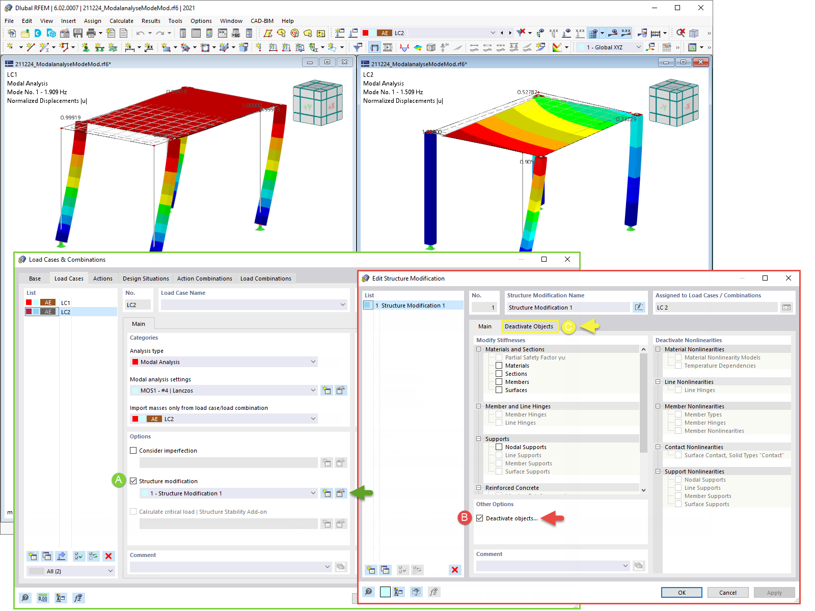815x611 pixels.
Task: Open the Calculate menu
Action: point(121,21)
